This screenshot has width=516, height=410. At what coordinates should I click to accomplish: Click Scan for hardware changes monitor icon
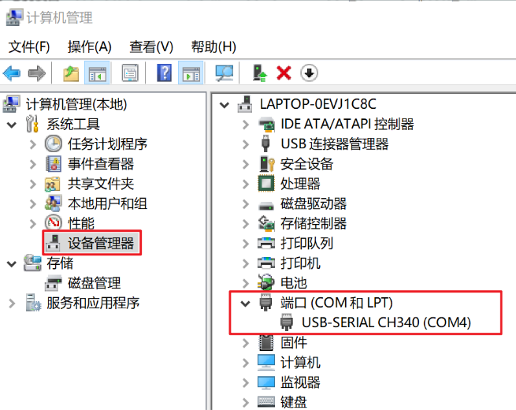click(x=224, y=73)
